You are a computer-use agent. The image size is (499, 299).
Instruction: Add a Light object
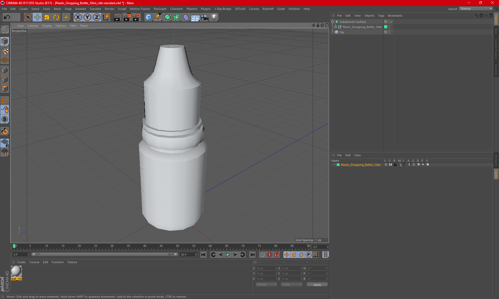[x=214, y=17]
